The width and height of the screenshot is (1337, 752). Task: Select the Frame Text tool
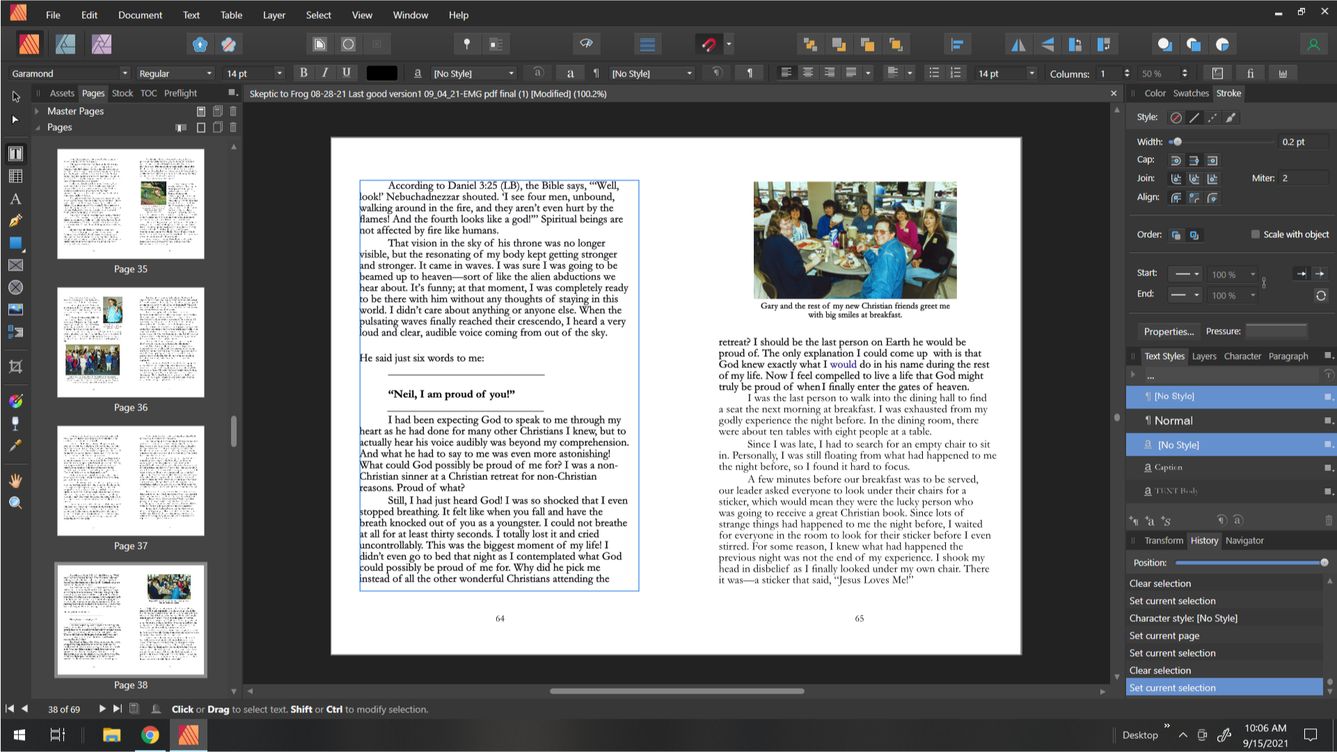[15, 153]
